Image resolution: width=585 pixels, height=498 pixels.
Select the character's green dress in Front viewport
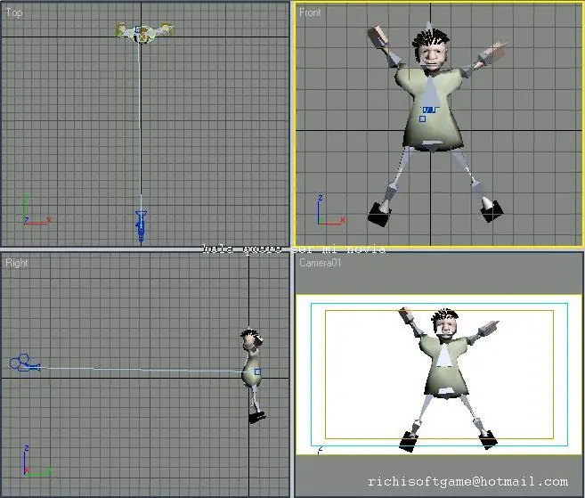point(431,110)
